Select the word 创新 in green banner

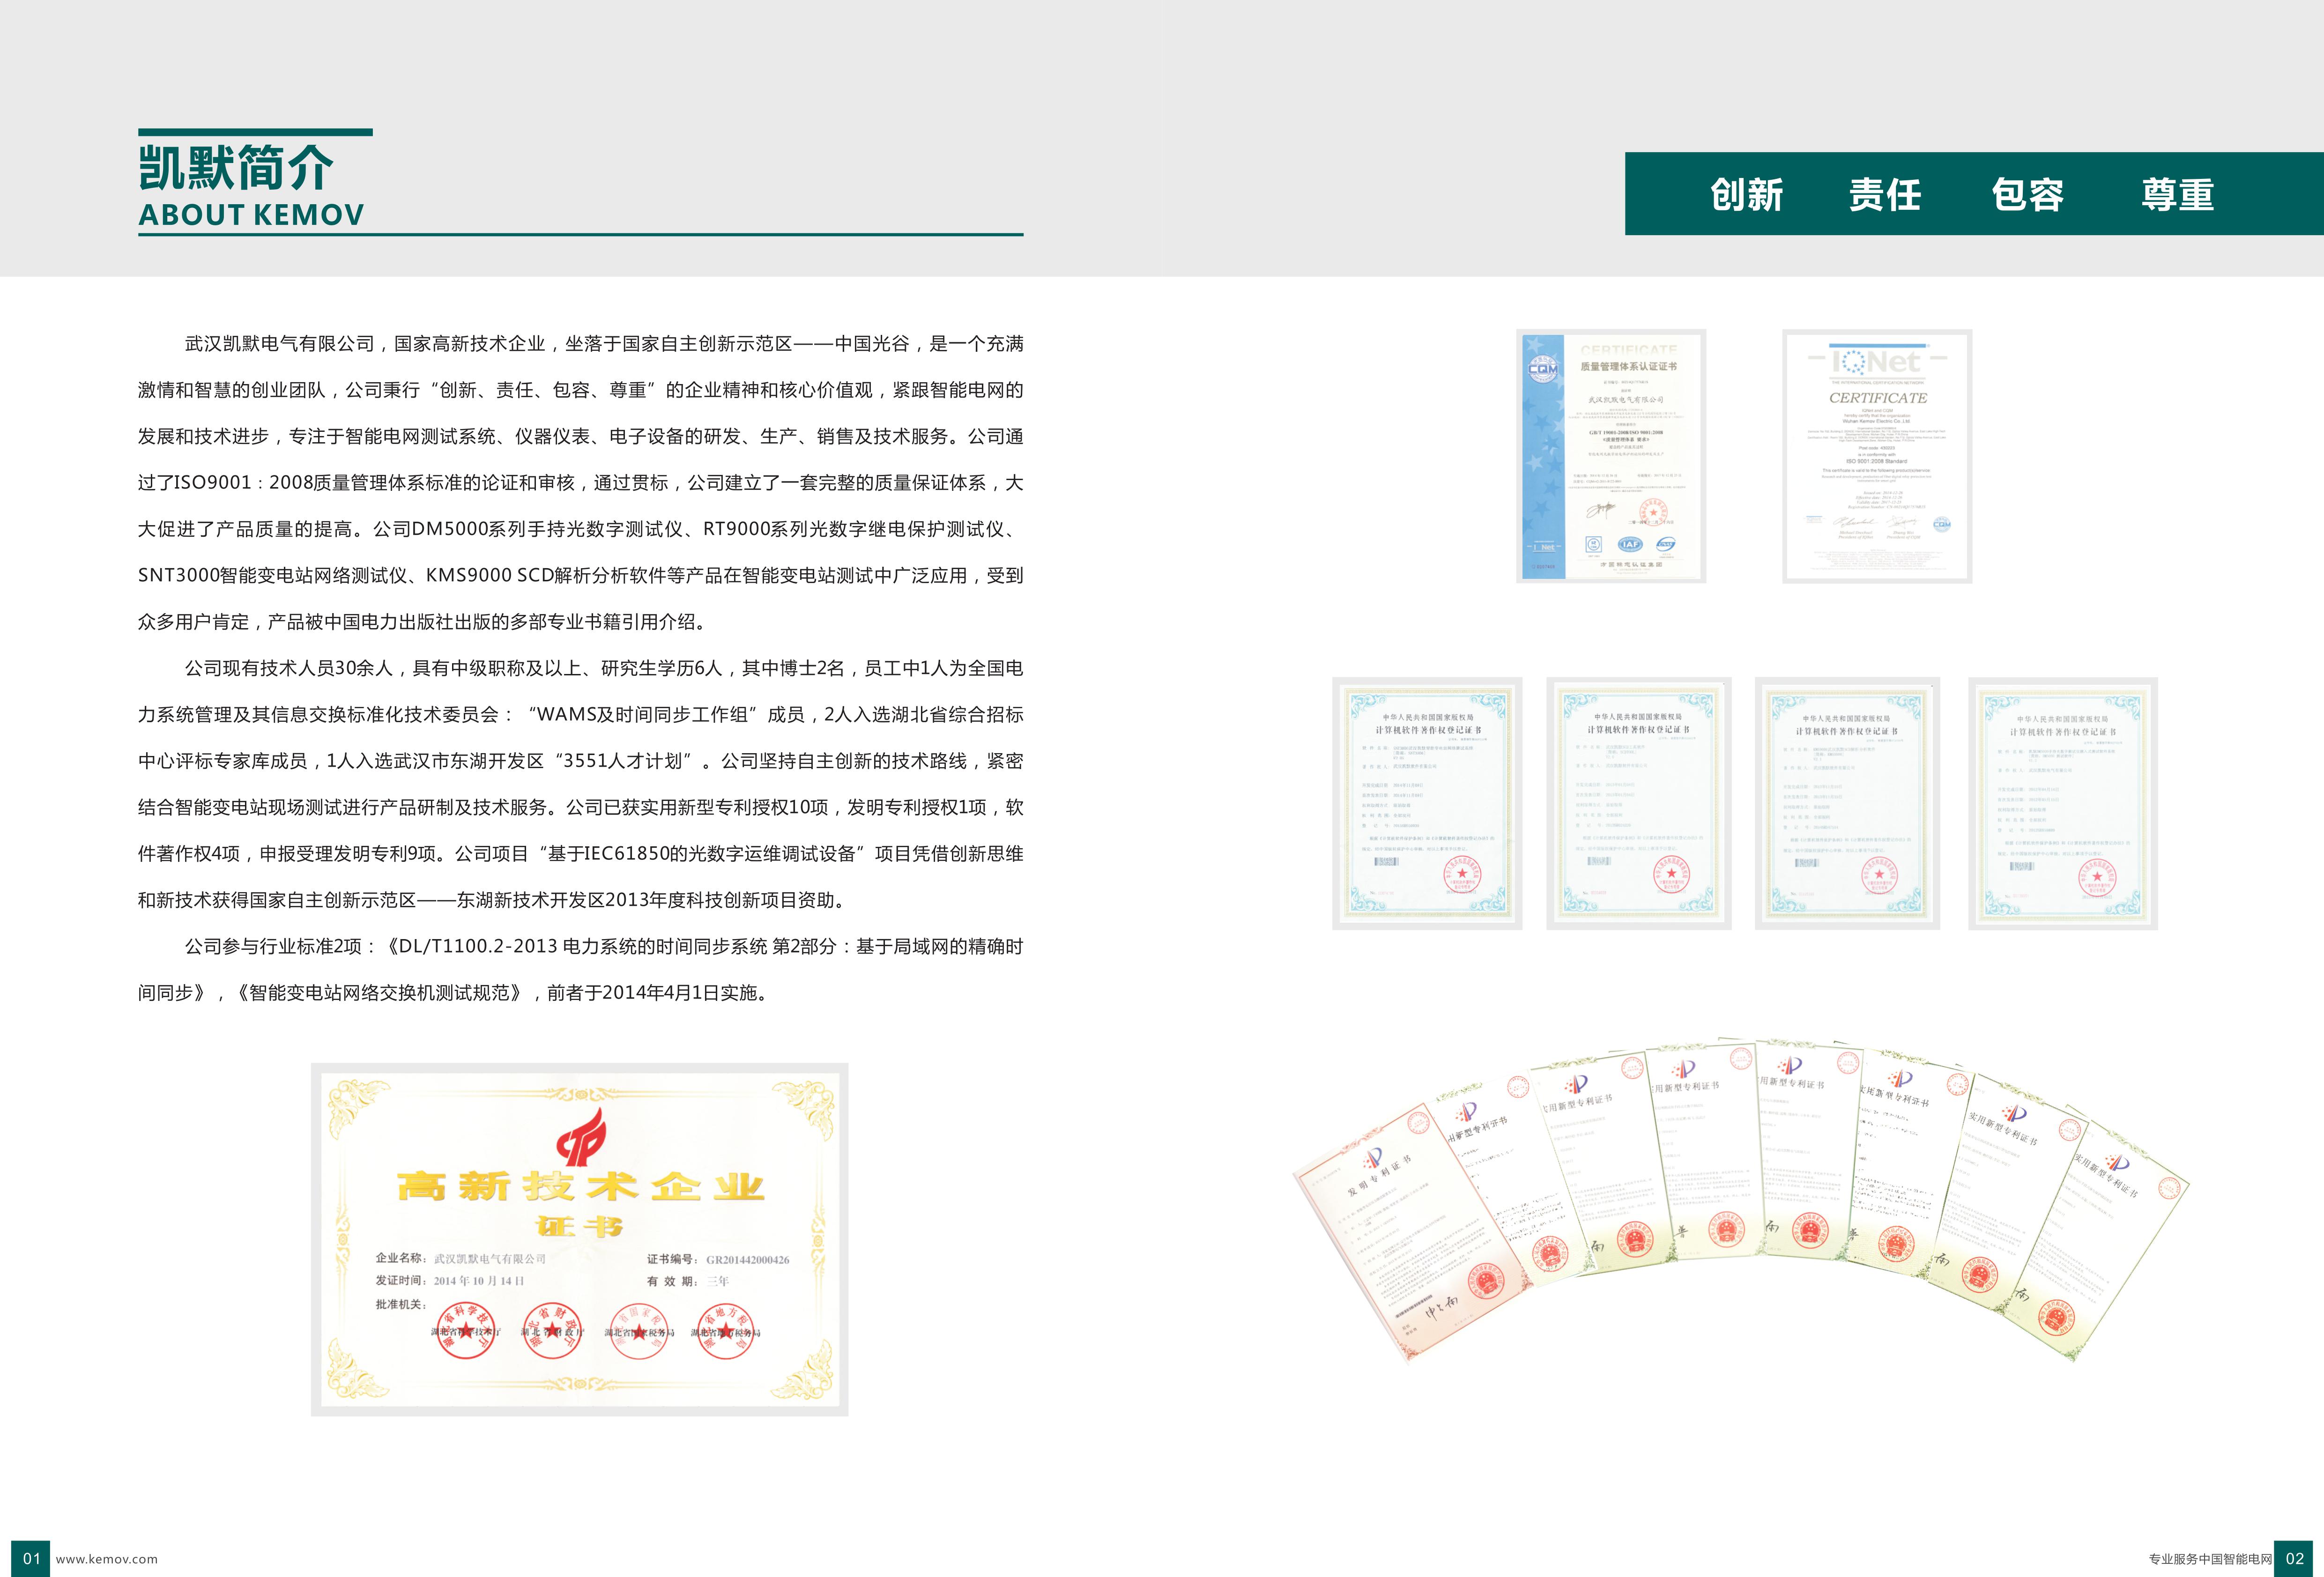(1746, 194)
